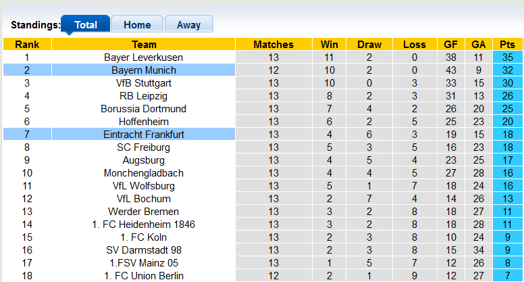Switch to the Total standings tab
Image resolution: width=524 pixels, height=282 pixels.
tap(85, 25)
